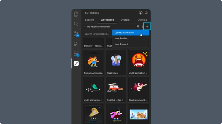
Task: Click the LOTTIEFILES panel title
Action: pyautogui.click(x=92, y=13)
